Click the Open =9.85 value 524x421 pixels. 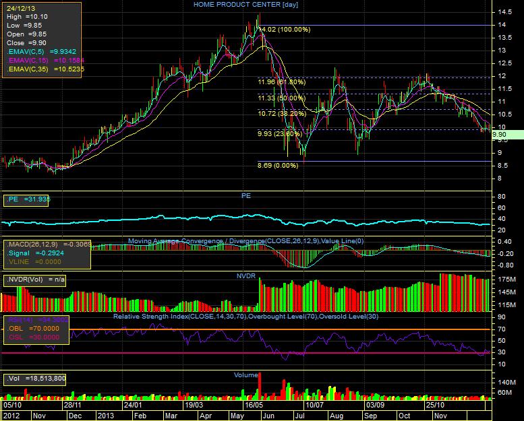pos(26,34)
